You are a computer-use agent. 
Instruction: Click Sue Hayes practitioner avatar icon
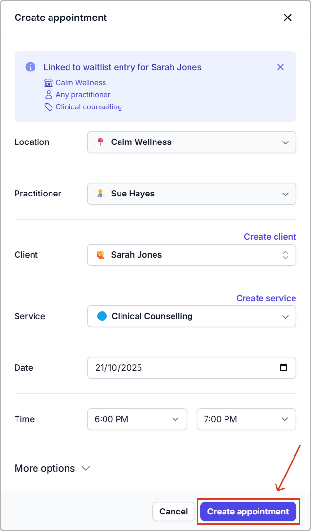pyautogui.click(x=101, y=194)
